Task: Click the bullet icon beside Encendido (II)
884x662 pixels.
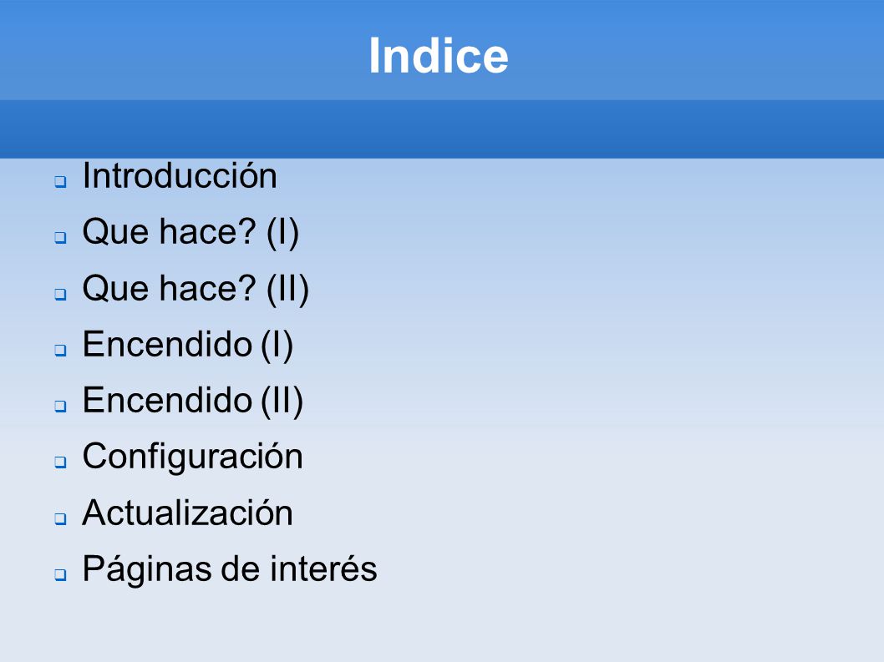Action: point(60,406)
